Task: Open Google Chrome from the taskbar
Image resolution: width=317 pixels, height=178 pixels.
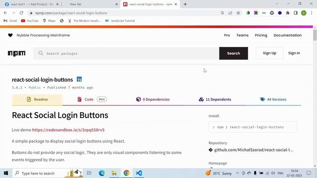Action: [127, 173]
